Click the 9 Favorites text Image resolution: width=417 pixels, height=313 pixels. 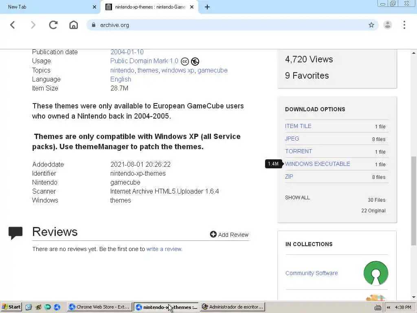coord(307,75)
